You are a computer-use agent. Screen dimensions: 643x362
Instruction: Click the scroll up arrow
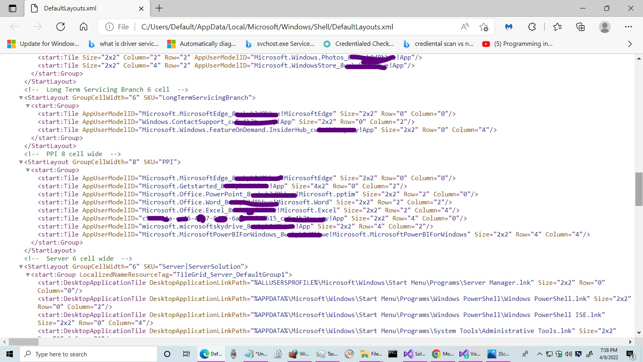639,59
